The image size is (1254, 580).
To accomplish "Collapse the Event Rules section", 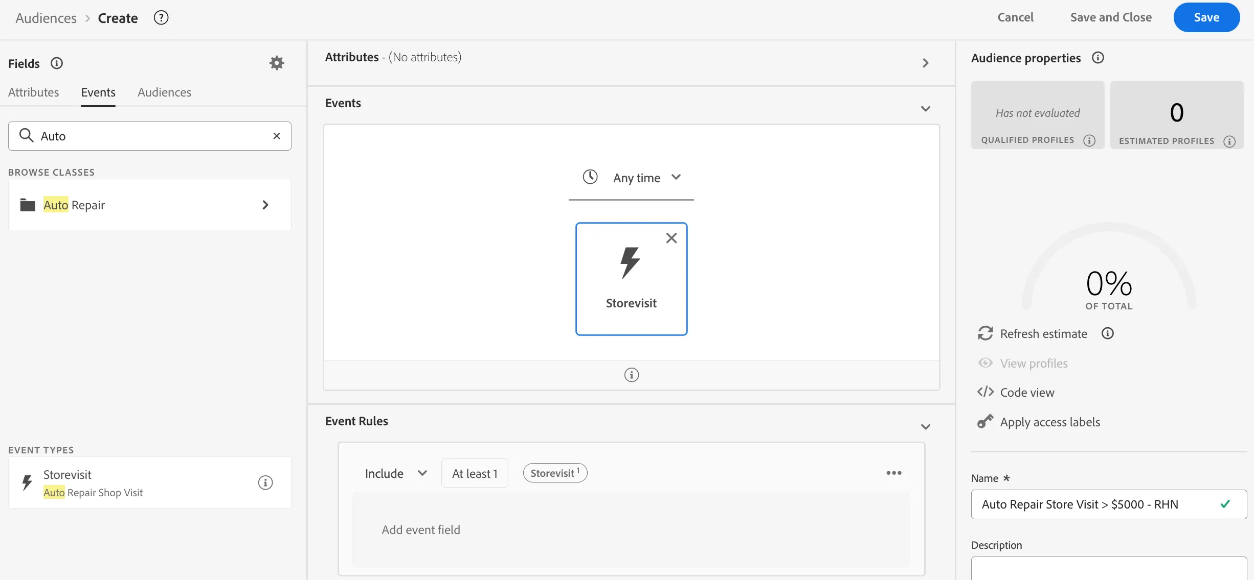I will tap(926, 427).
